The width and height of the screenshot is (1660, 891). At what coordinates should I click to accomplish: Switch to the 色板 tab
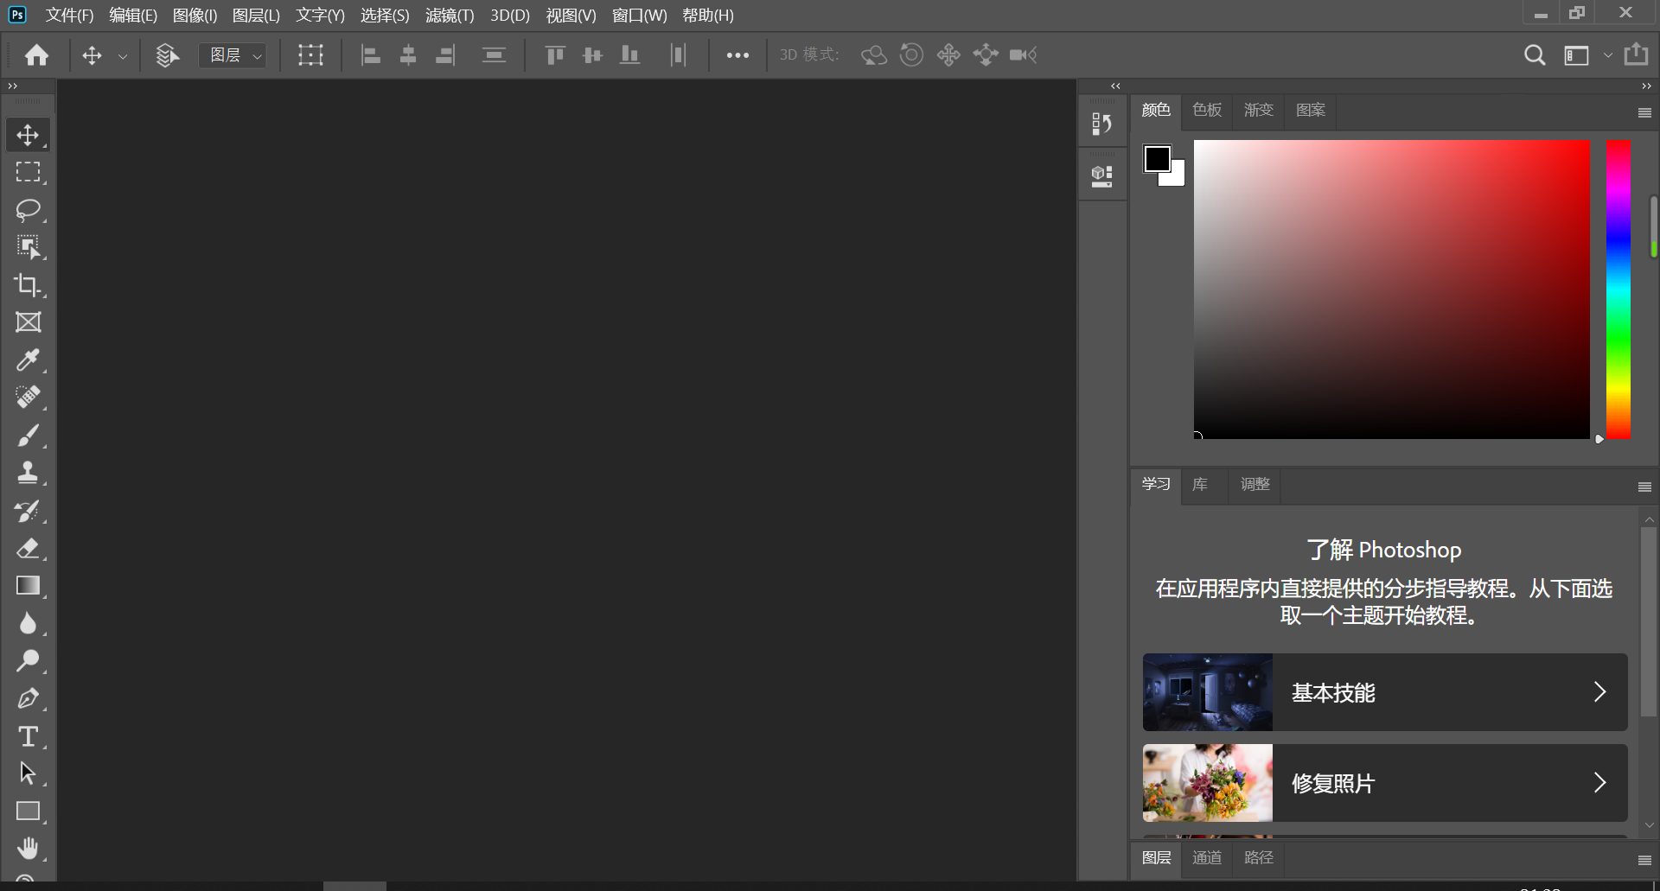[x=1207, y=110]
